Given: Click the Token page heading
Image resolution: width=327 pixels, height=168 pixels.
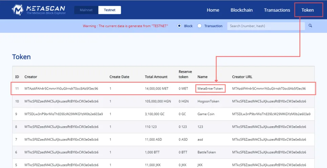Looking at the screenshot, I should [x=21, y=57].
